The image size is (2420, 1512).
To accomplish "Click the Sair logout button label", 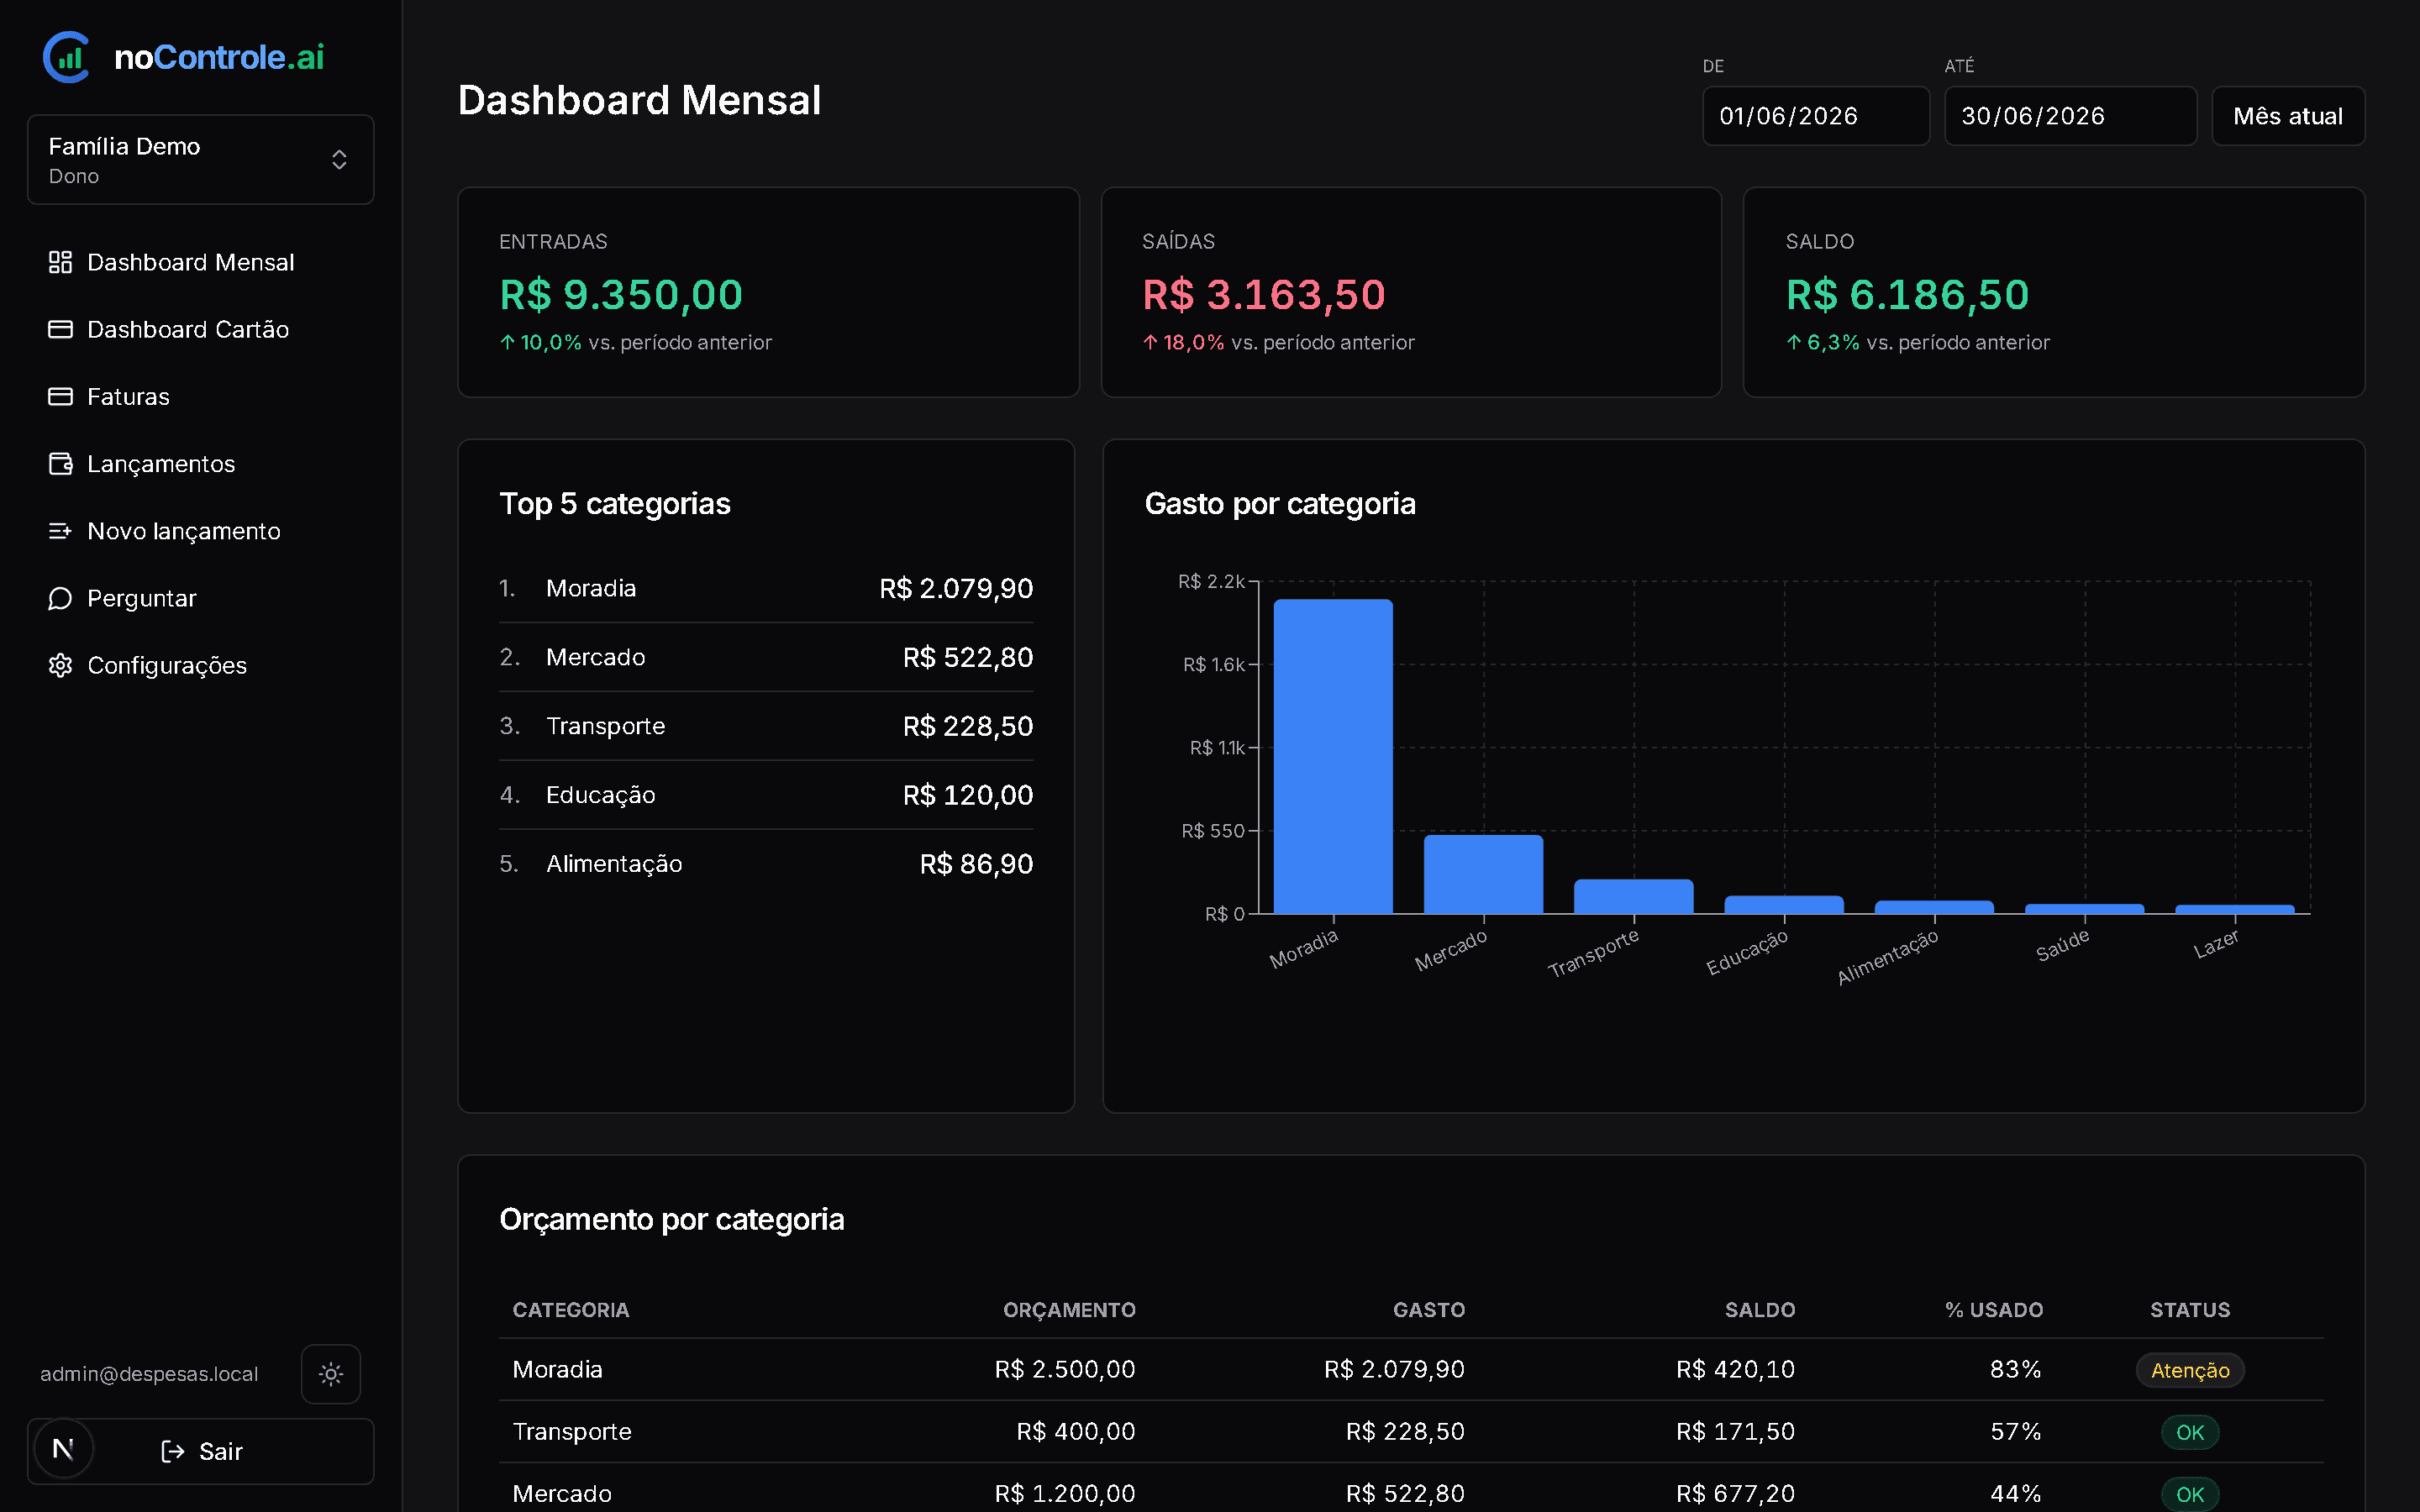I will (221, 1451).
